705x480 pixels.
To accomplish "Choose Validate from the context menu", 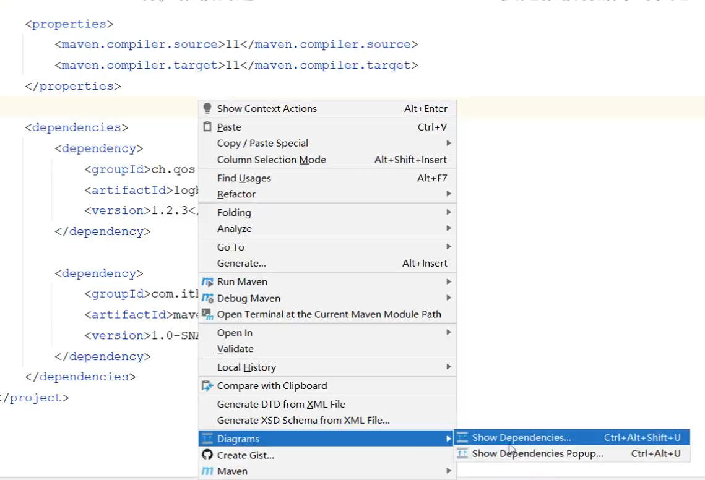I will 327,349.
